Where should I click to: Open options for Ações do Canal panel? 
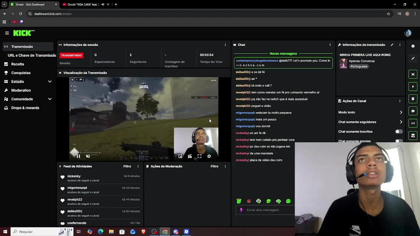400,101
